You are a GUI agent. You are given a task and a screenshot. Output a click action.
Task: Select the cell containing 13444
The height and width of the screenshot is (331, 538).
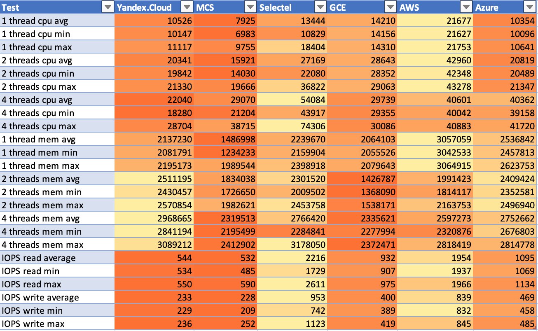pos(292,21)
